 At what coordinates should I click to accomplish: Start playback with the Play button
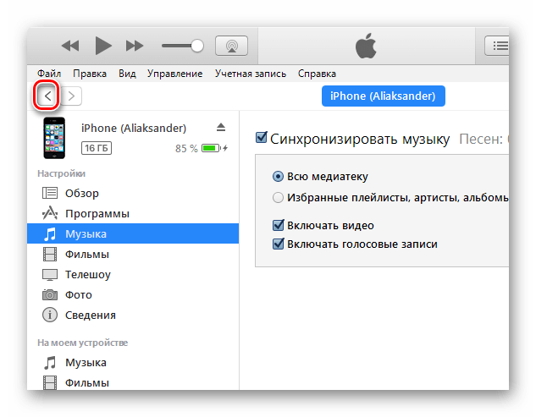pos(103,46)
